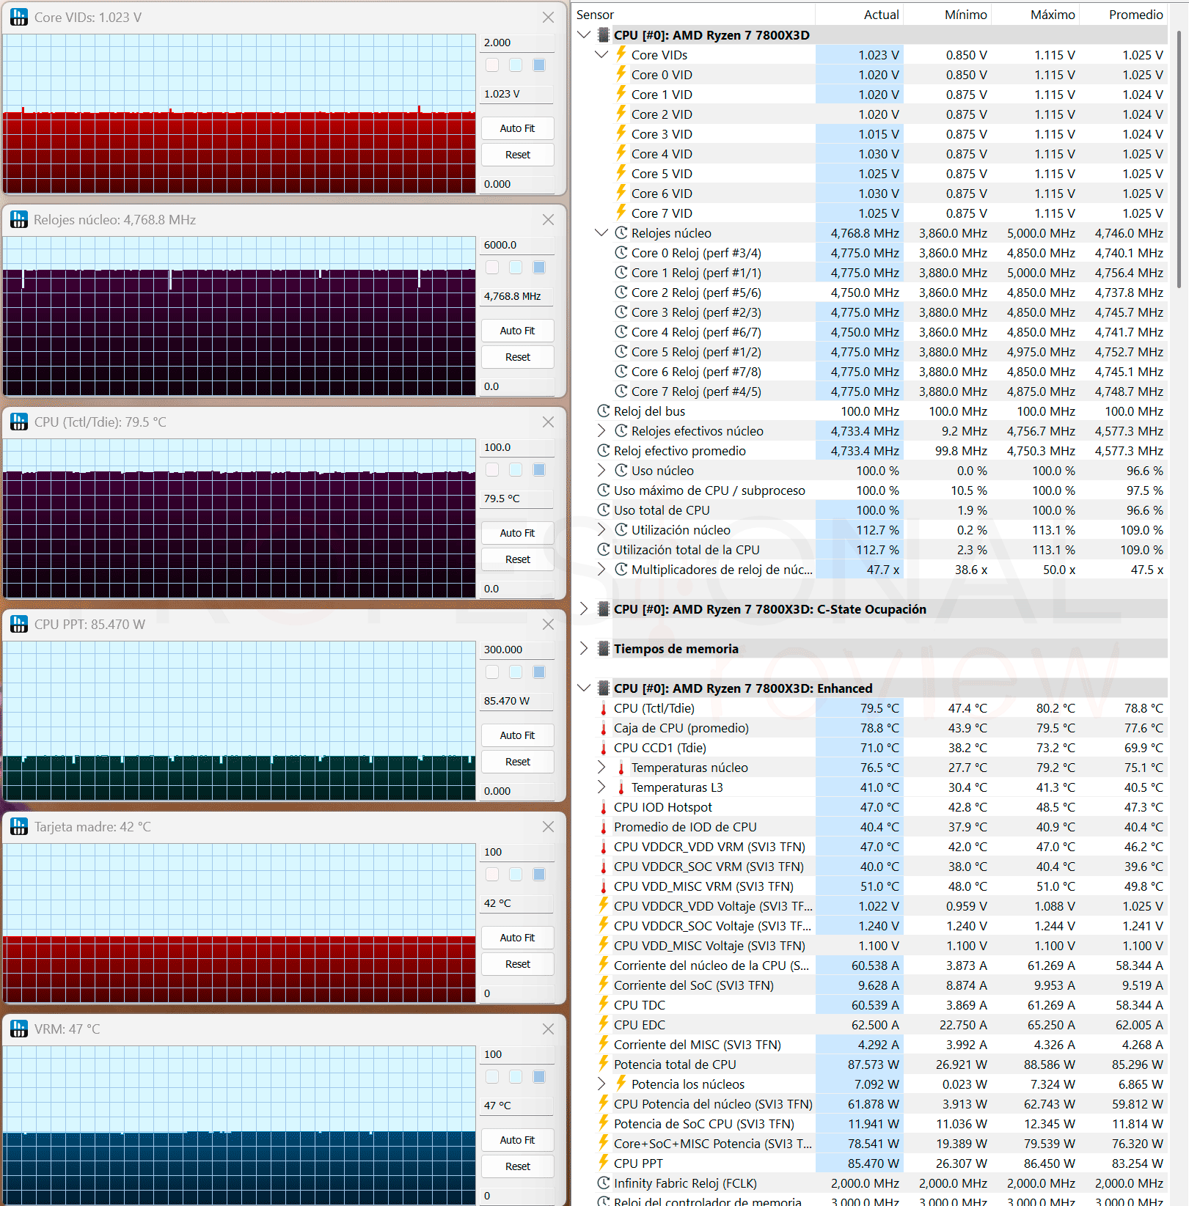Pick the white color box in Relojes núcleo graph
Viewport: 1189px width, 1206px height.
(x=492, y=268)
